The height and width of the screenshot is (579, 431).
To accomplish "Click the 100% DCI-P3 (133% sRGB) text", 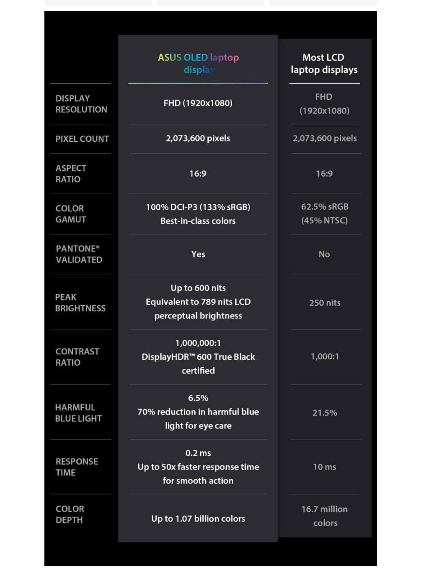I will [198, 207].
